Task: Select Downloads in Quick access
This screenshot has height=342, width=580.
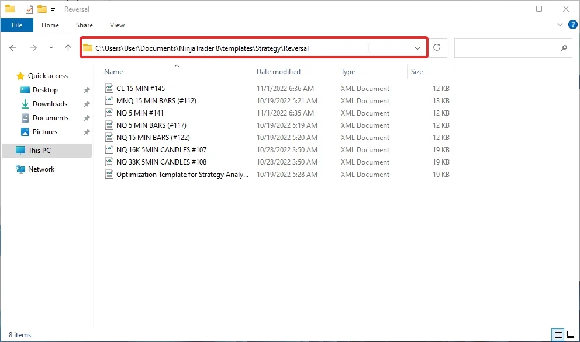Action: tap(50, 104)
